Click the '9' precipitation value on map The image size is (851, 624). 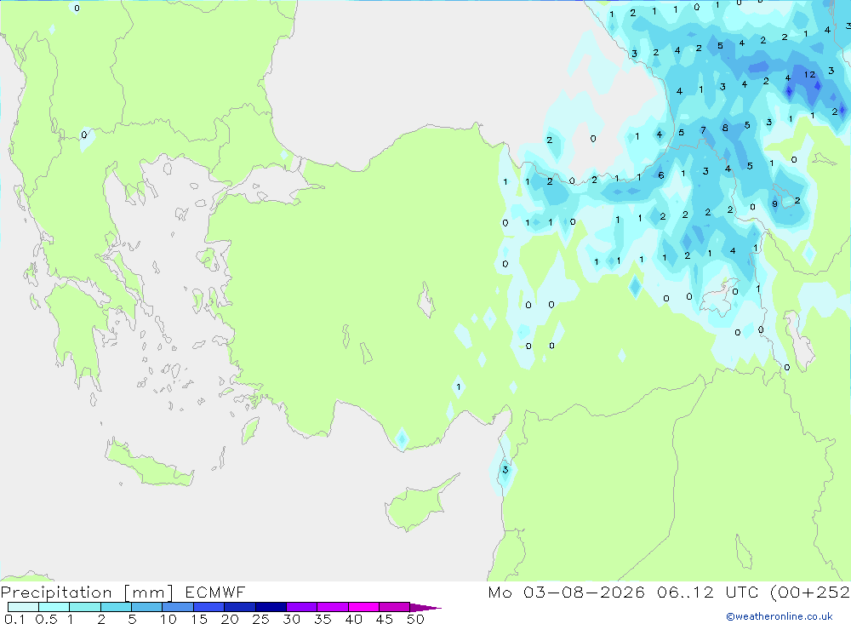[x=774, y=204]
